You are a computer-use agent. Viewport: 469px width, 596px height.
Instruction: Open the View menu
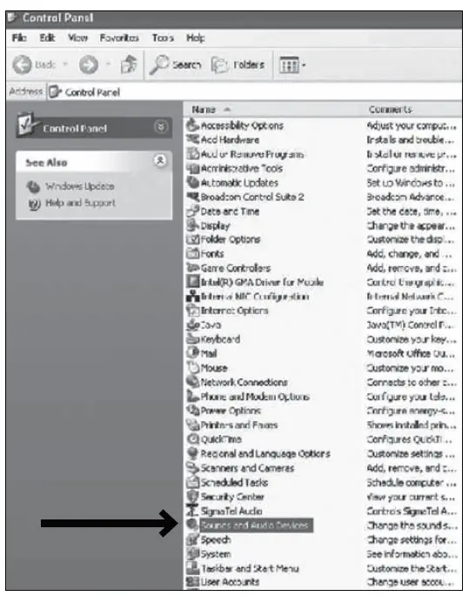77,37
